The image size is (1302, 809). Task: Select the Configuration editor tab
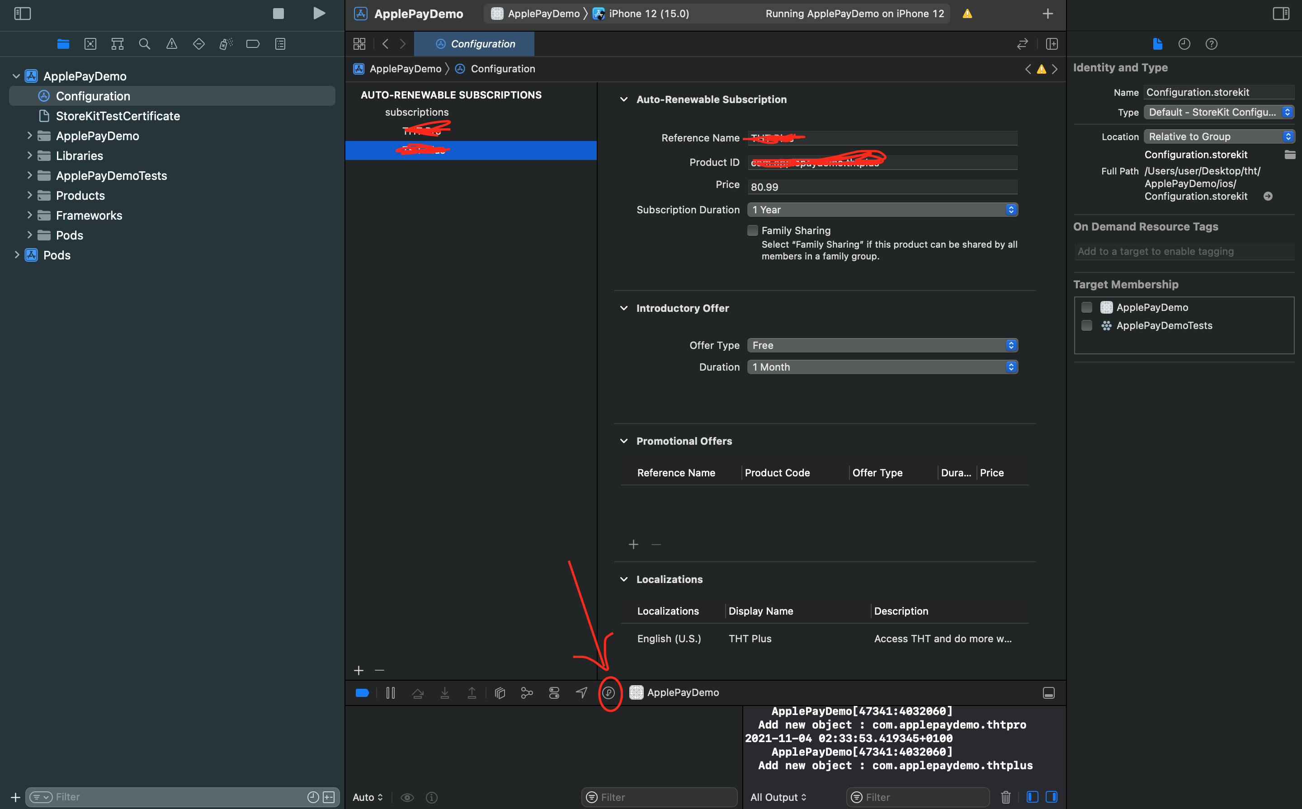point(475,44)
